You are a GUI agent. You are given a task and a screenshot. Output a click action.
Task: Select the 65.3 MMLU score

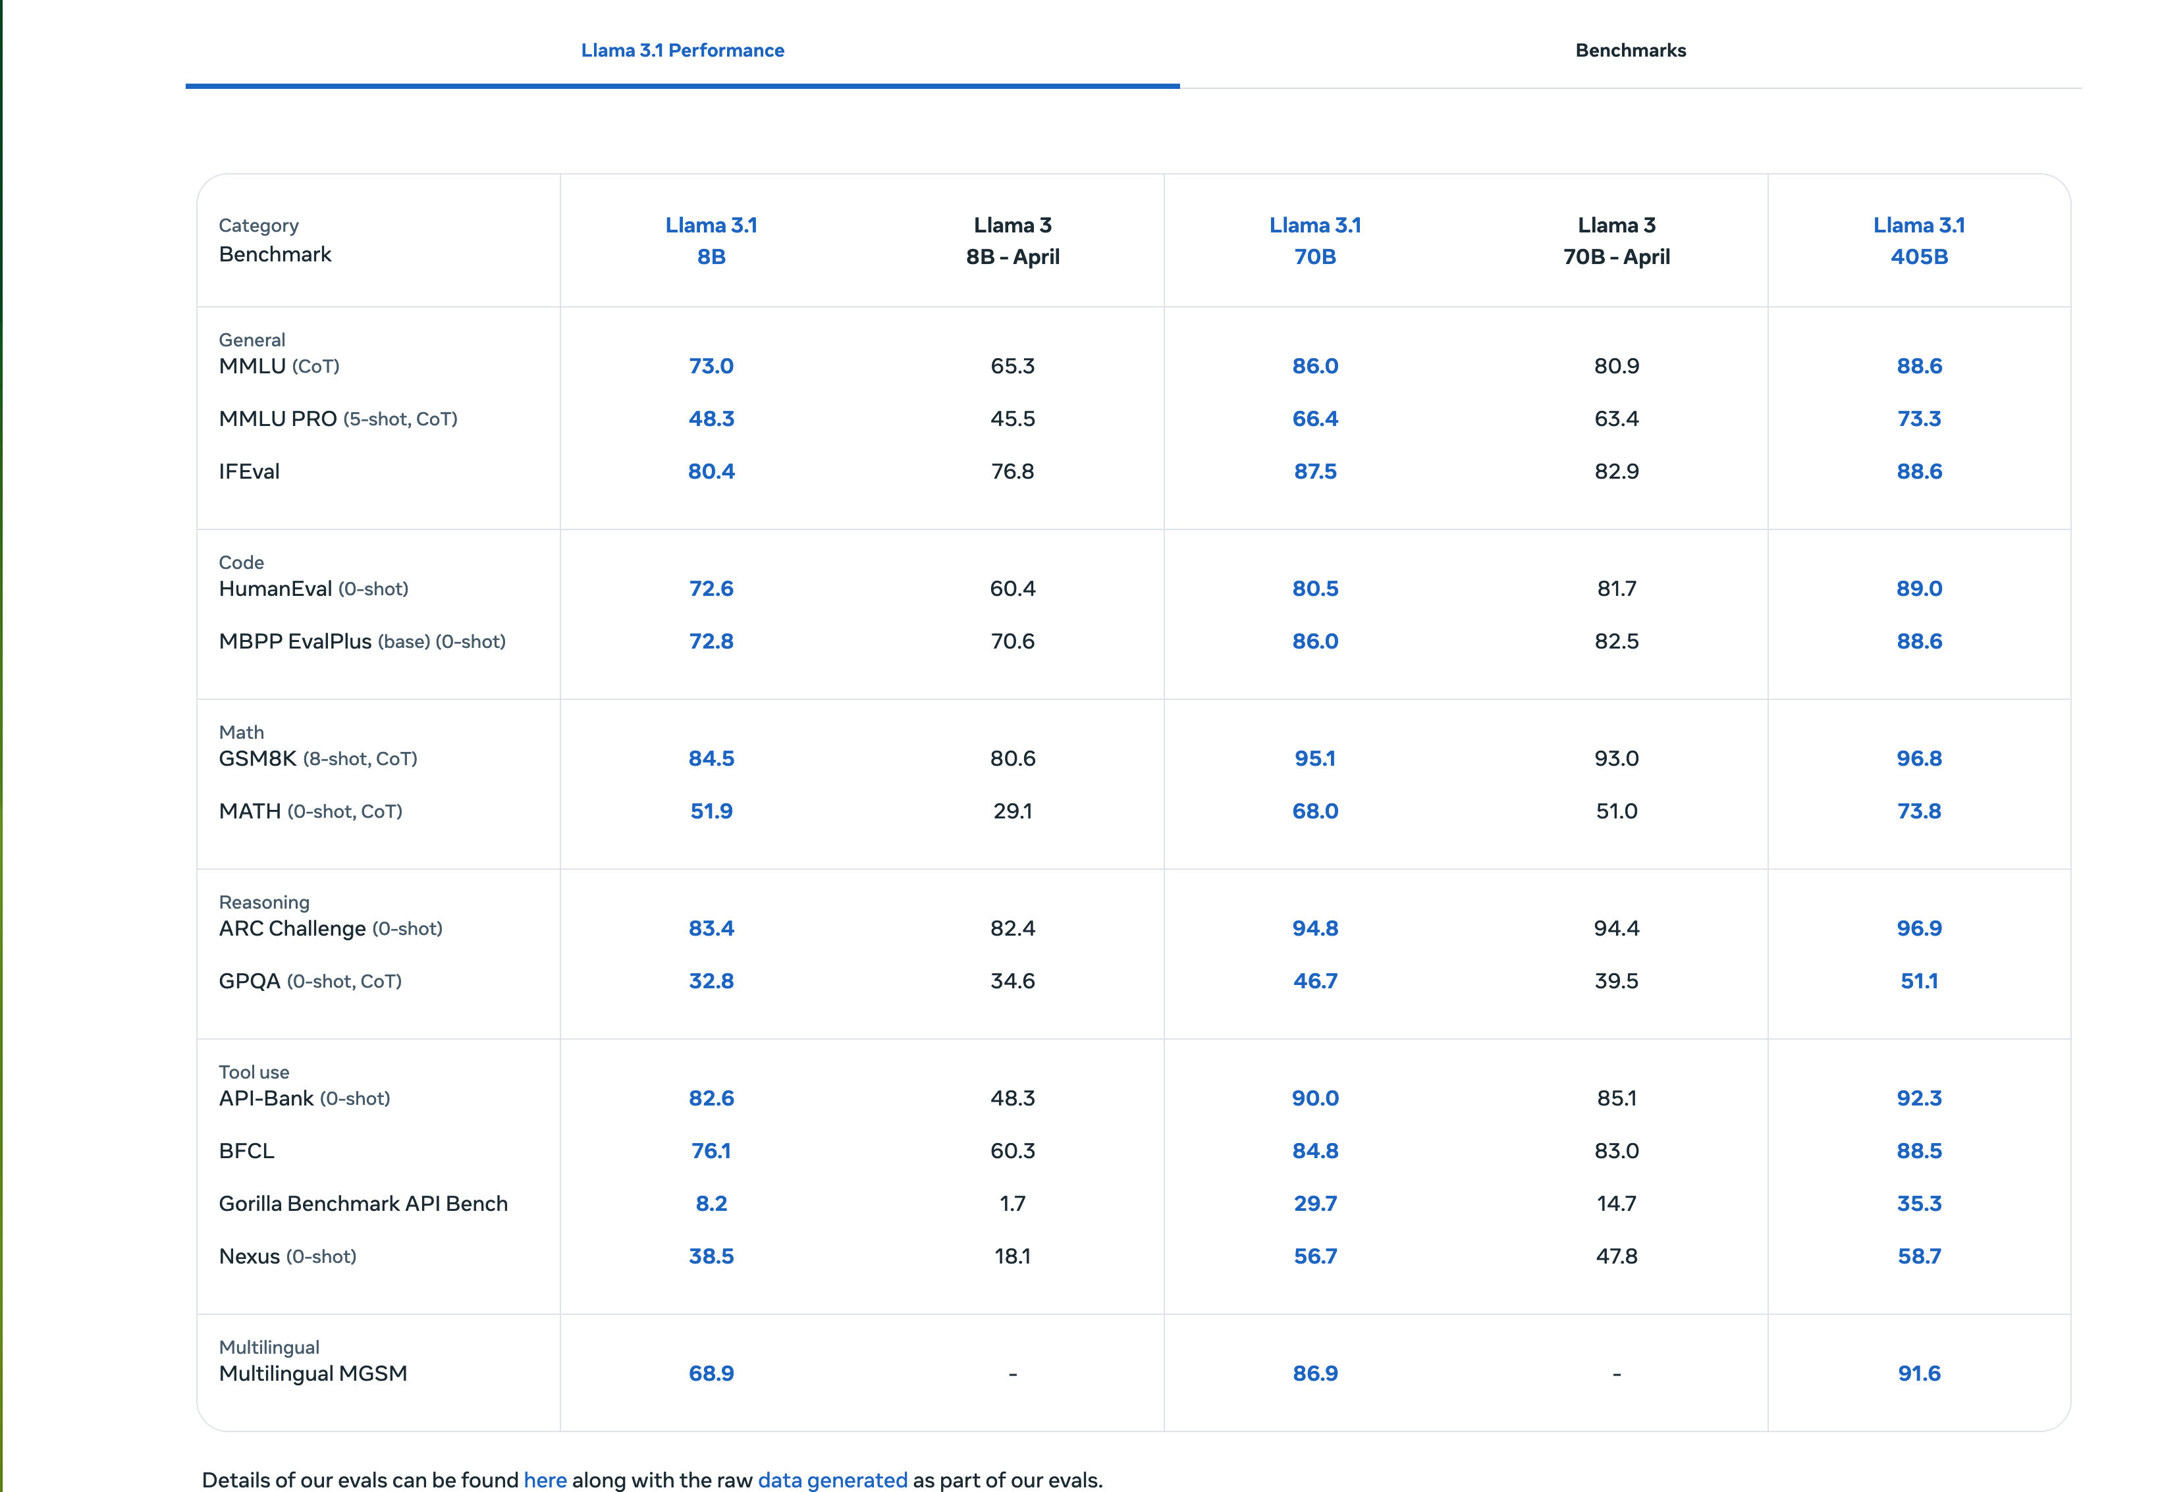coord(1013,367)
